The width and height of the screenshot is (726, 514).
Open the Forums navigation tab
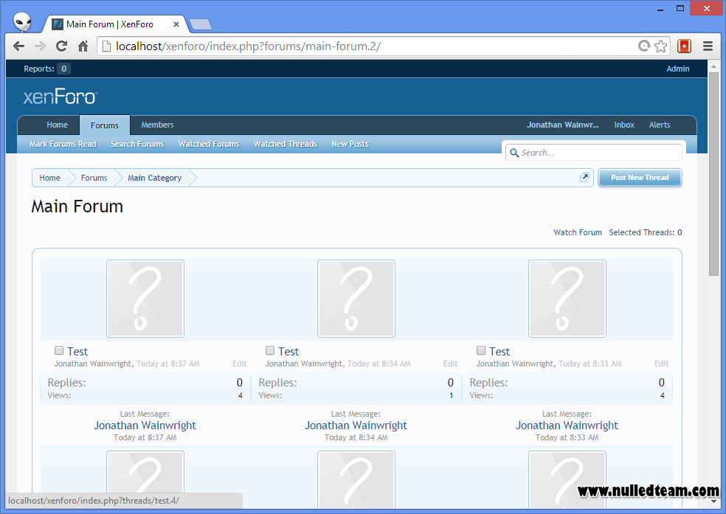point(105,125)
